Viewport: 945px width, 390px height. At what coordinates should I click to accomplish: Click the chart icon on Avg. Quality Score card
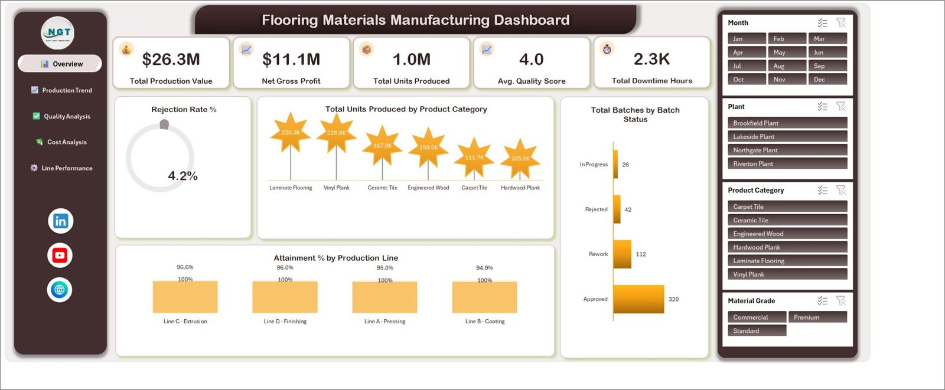pyautogui.click(x=487, y=50)
